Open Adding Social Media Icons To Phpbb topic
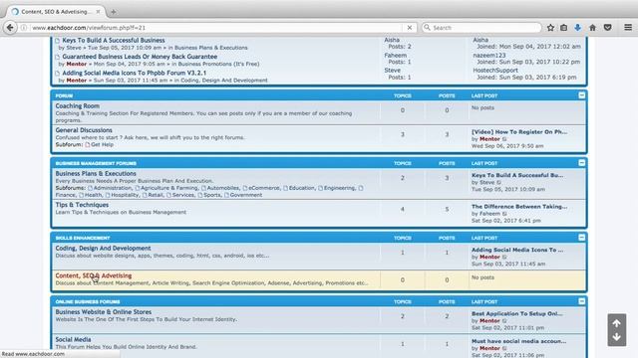The height and width of the screenshot is (358, 638). (x=135, y=73)
